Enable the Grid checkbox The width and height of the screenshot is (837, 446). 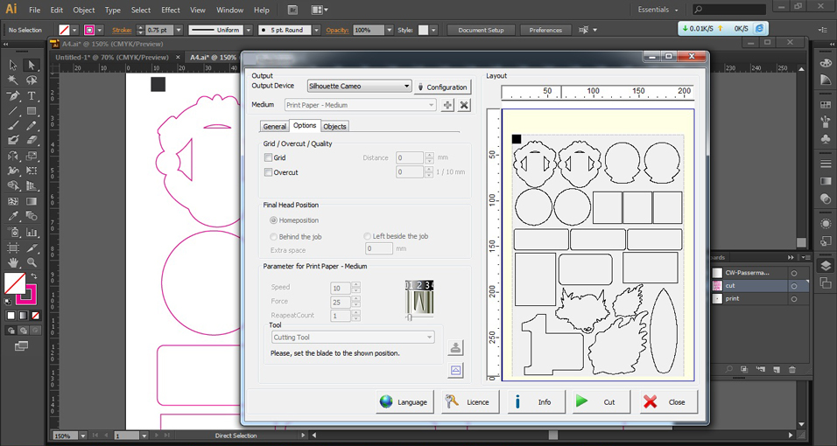point(269,158)
